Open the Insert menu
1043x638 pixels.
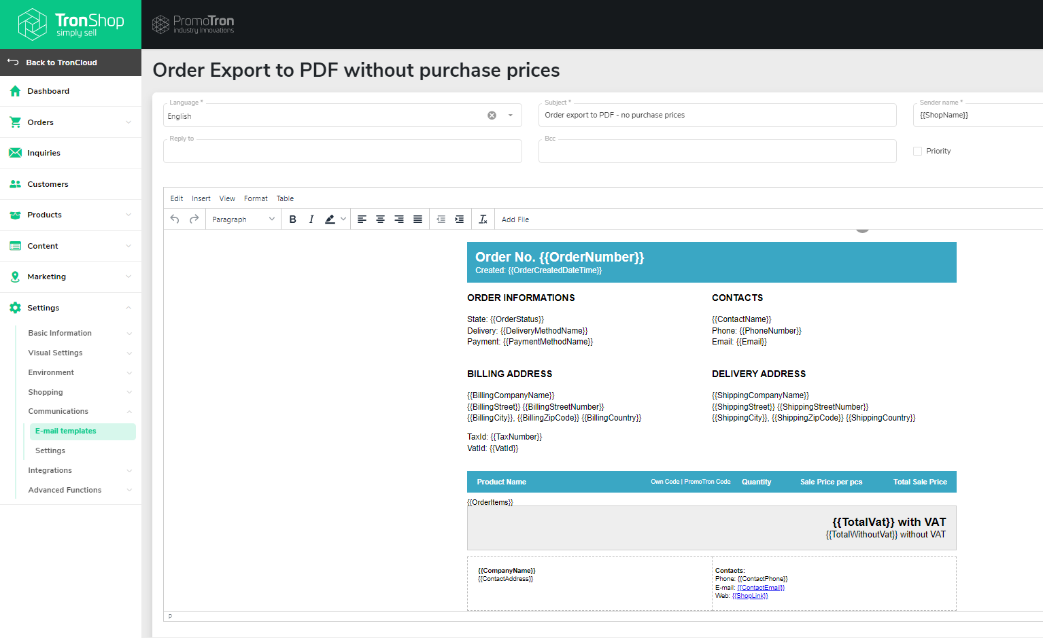pyautogui.click(x=201, y=198)
